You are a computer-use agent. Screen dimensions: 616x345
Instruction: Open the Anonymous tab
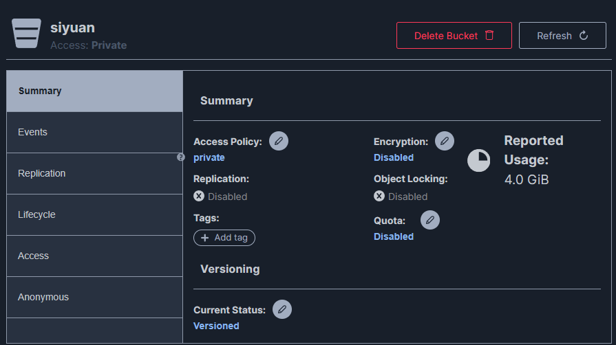coord(94,297)
